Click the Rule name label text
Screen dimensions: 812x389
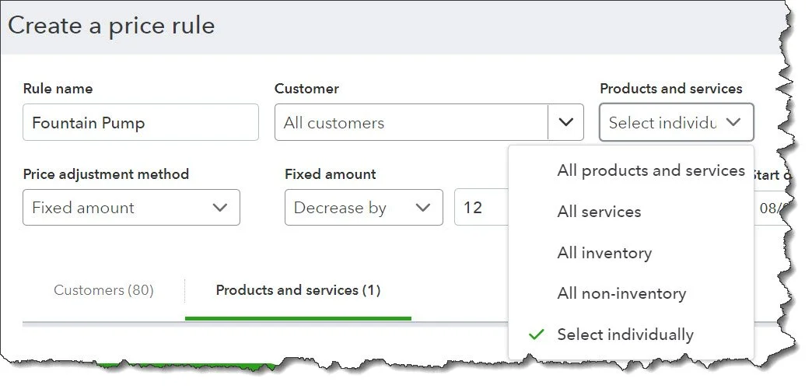[x=58, y=89]
